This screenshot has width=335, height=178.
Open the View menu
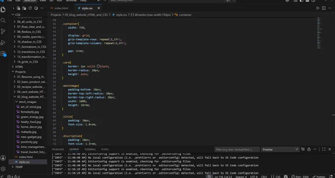click(43, 1)
